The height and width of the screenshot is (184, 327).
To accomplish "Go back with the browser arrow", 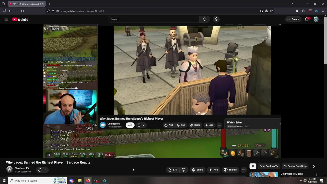I will [10, 11].
